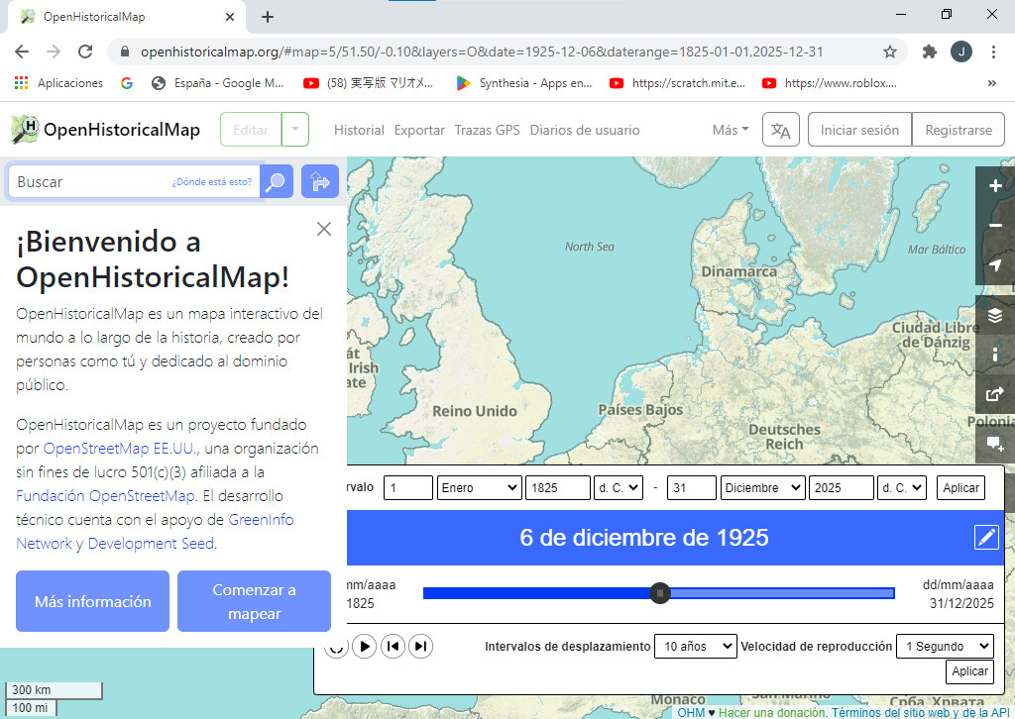Screen dimensions: 1015x719
Task: Click the search magnifier icon
Action: (x=277, y=181)
